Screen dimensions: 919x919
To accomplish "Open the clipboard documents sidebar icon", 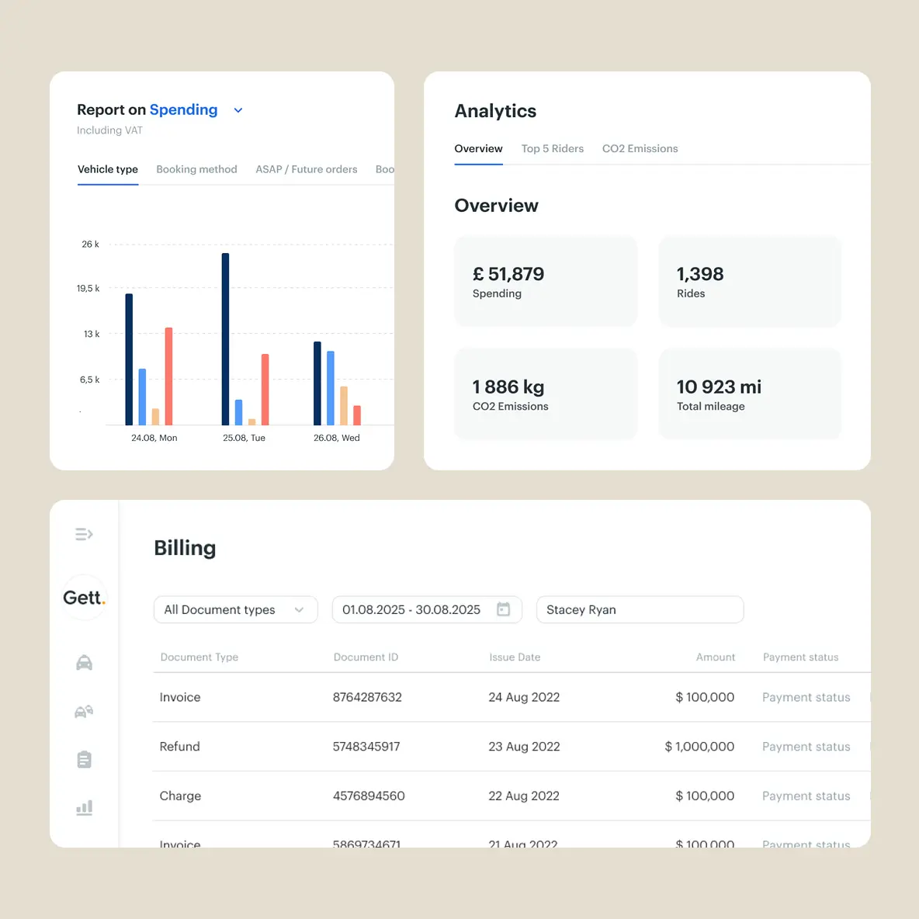I will click(x=85, y=760).
